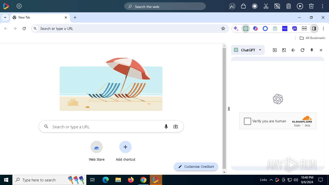Click the trash bin icon in top bar
329x185 pixels.
311,6
